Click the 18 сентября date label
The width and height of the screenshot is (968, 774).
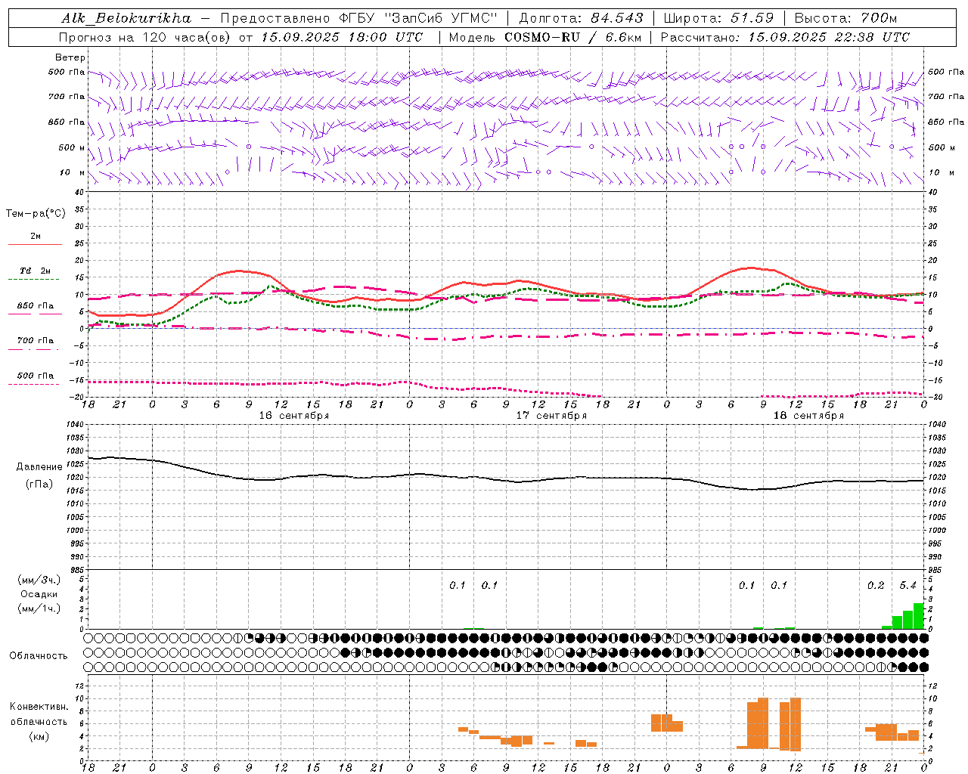[x=808, y=416]
